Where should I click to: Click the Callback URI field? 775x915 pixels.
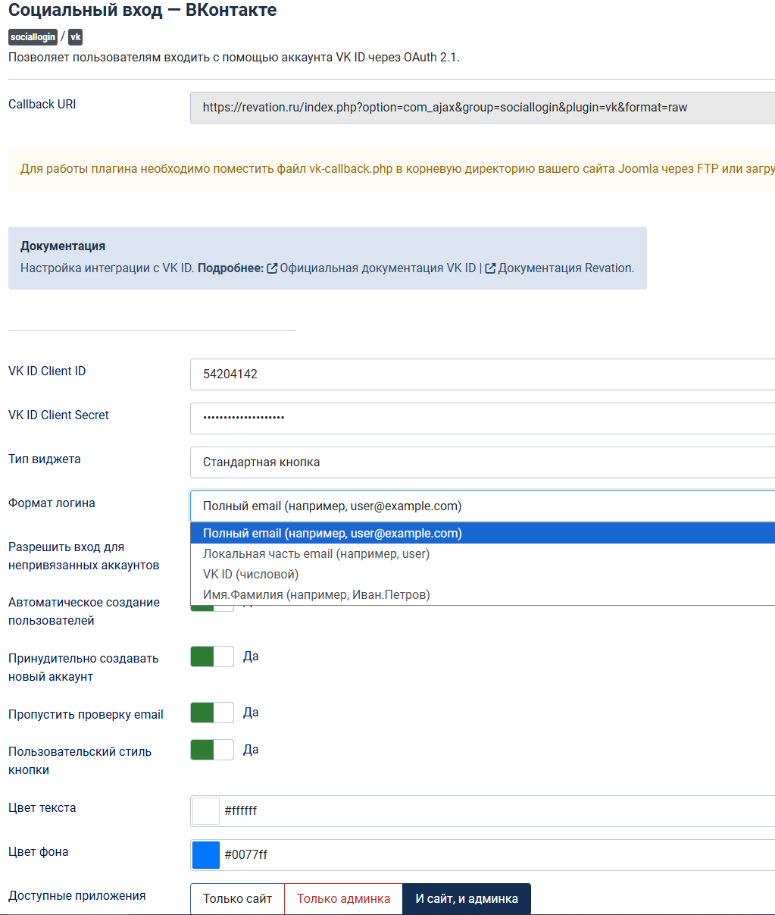pyautogui.click(x=482, y=108)
